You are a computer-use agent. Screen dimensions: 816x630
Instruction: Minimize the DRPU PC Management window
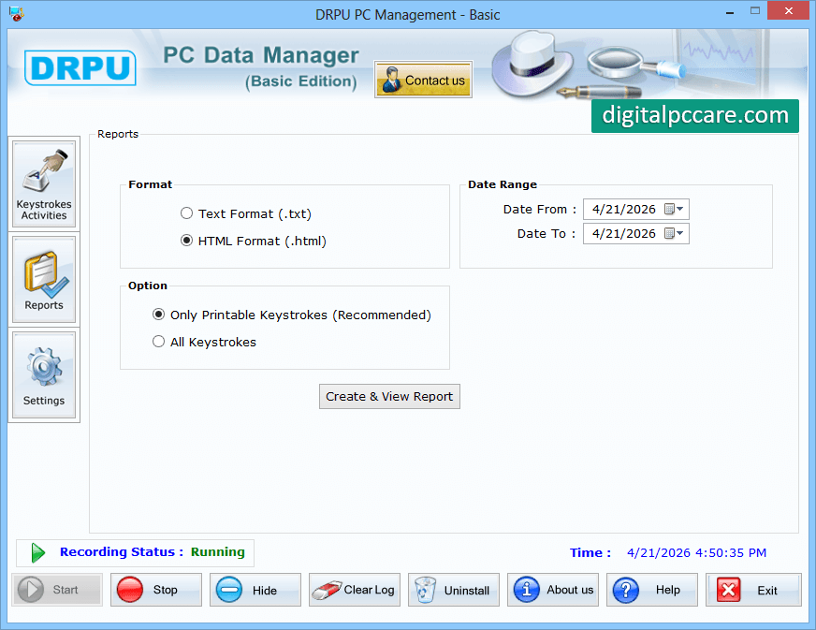point(730,12)
